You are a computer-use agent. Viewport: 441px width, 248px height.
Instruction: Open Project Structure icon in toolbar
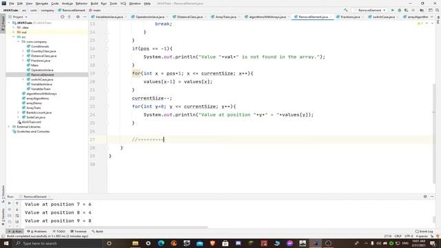tap(422, 10)
